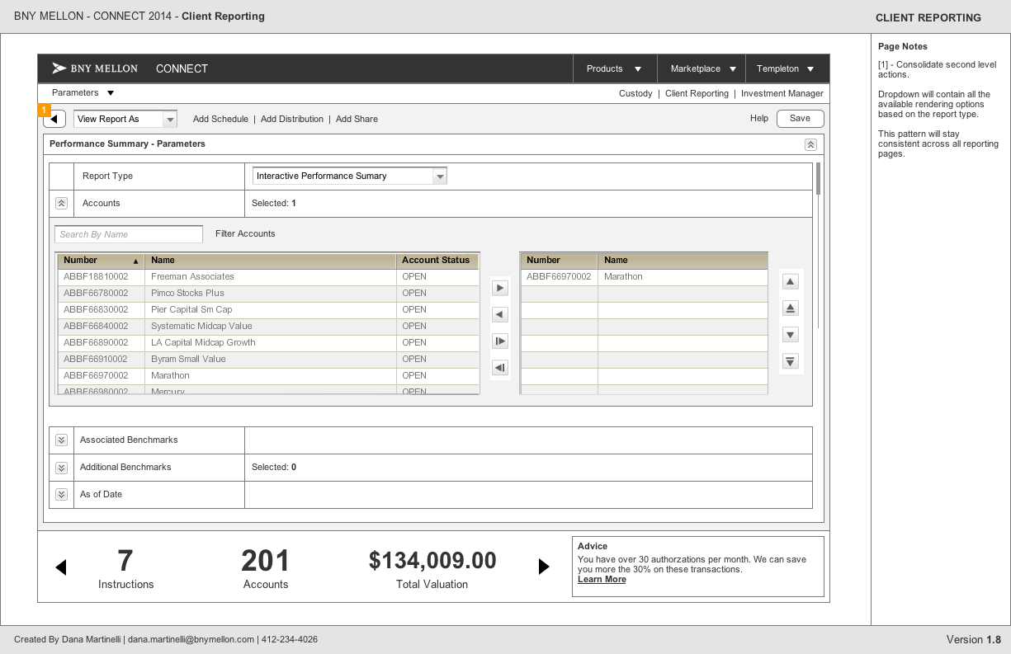Select the LA Capital Midcap Growth row
The image size is (1011, 654).
coord(268,342)
